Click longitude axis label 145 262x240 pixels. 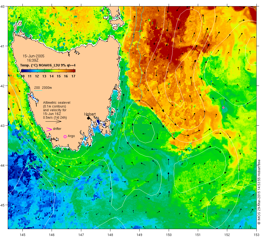(x=22, y=235)
